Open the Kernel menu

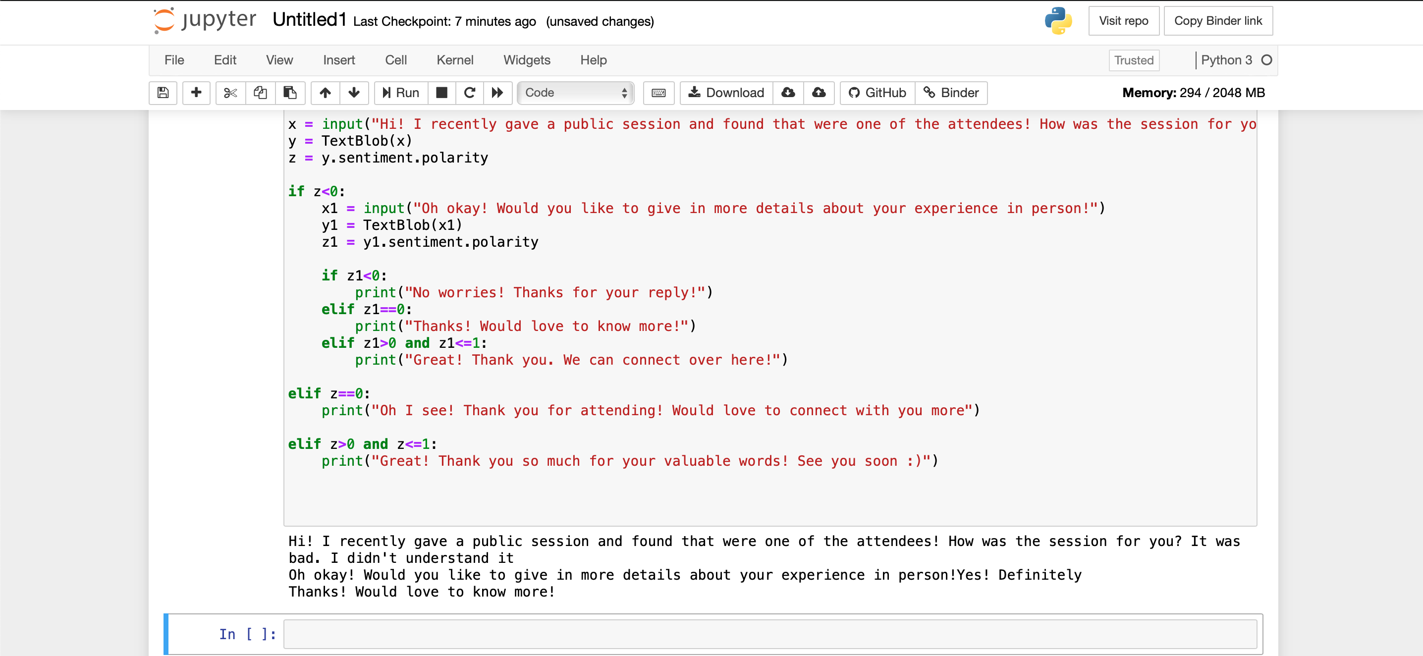coord(455,60)
